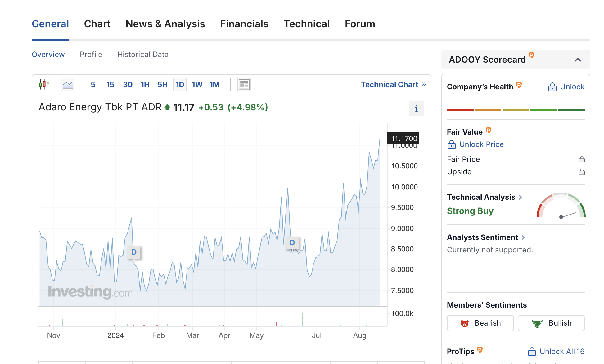Collapse the ADOOY Scorecard panel
The image size is (604, 364).
[578, 60]
